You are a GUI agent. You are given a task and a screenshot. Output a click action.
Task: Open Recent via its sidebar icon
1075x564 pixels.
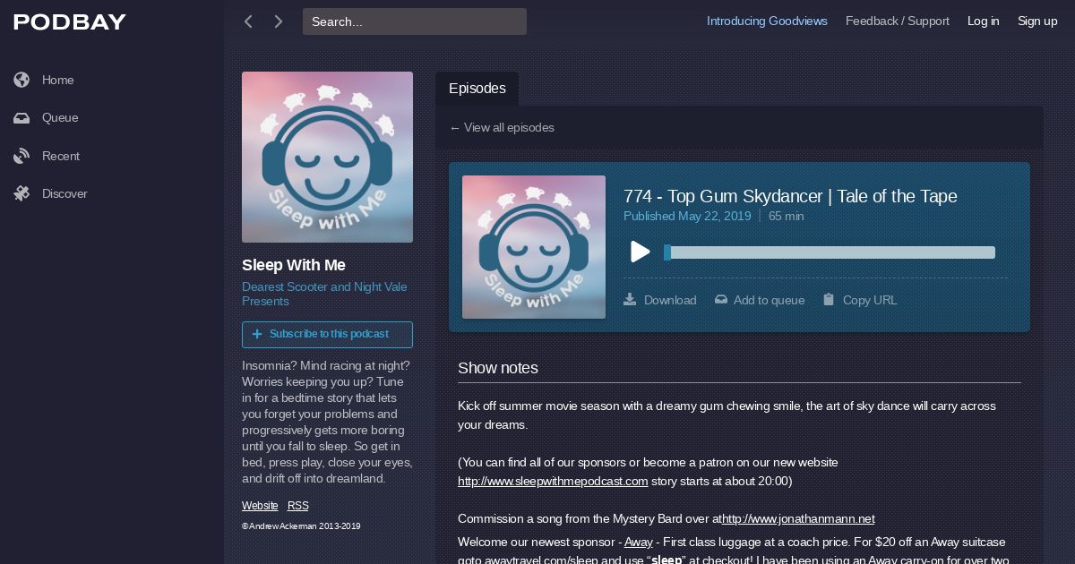tap(21, 156)
